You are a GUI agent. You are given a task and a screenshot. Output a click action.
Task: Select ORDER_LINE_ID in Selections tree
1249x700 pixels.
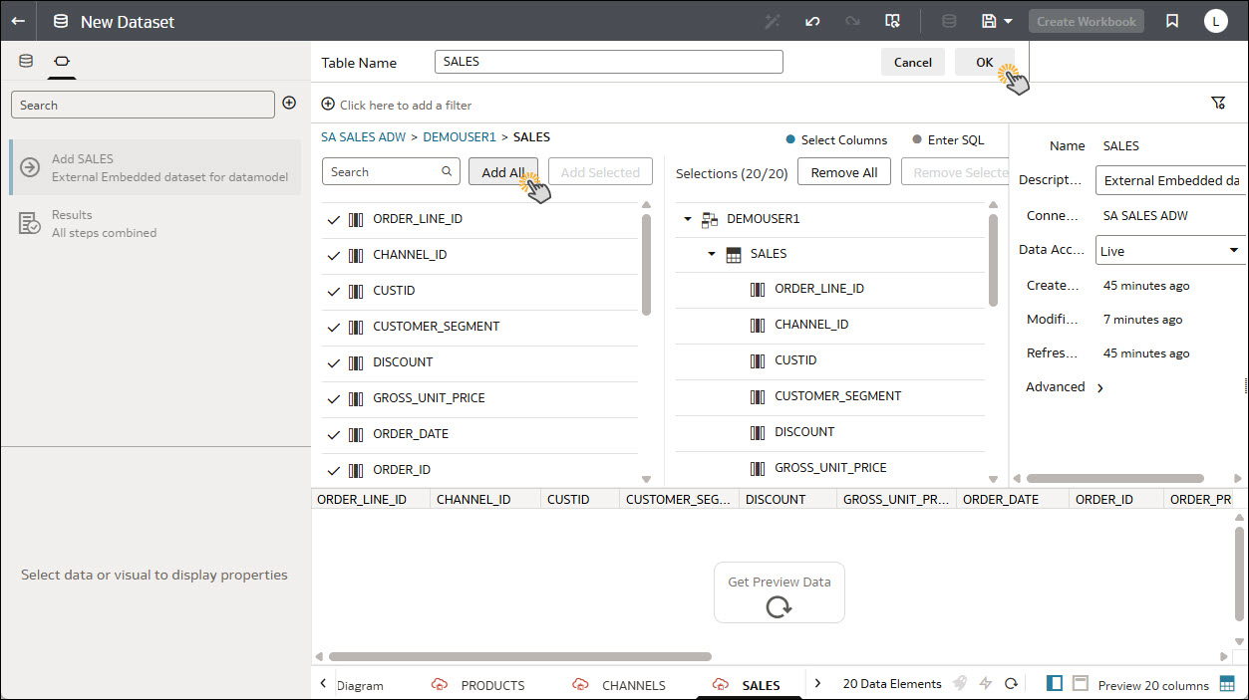tap(818, 289)
